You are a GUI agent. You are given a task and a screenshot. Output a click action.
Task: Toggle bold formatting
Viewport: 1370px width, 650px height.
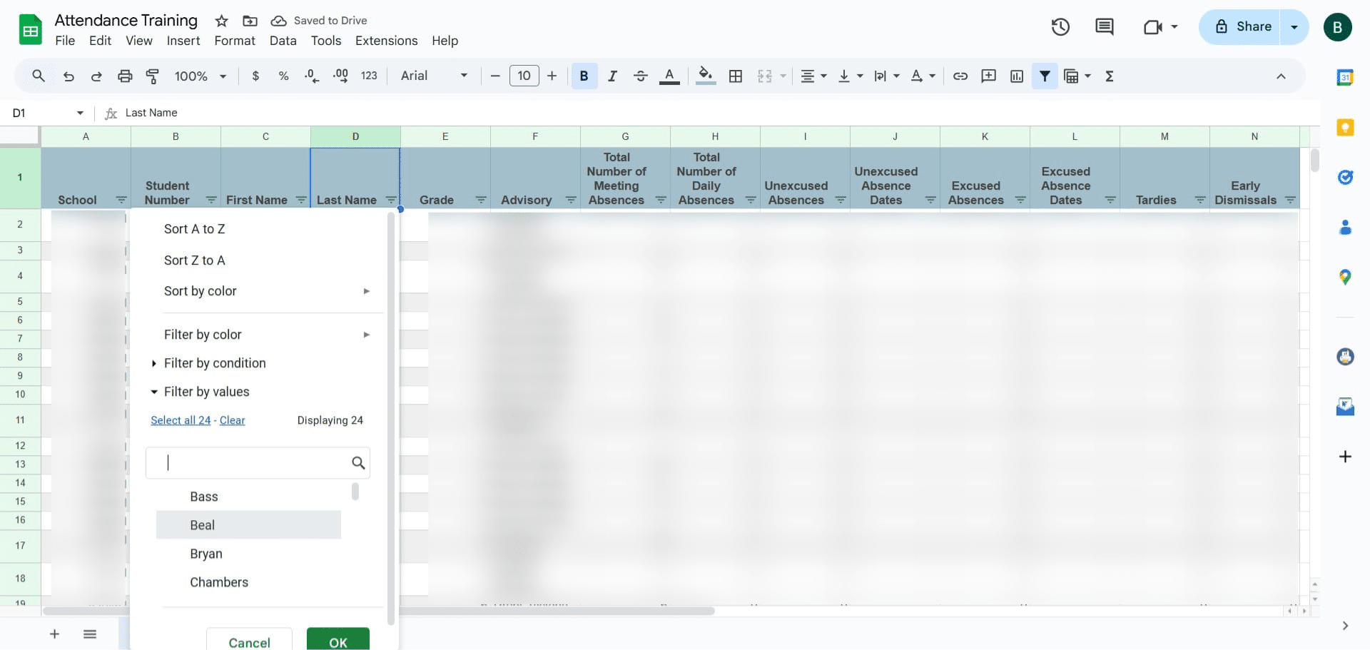point(584,76)
